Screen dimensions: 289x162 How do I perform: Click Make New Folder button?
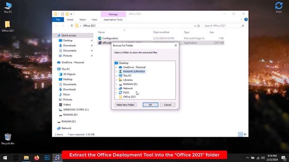(126, 105)
